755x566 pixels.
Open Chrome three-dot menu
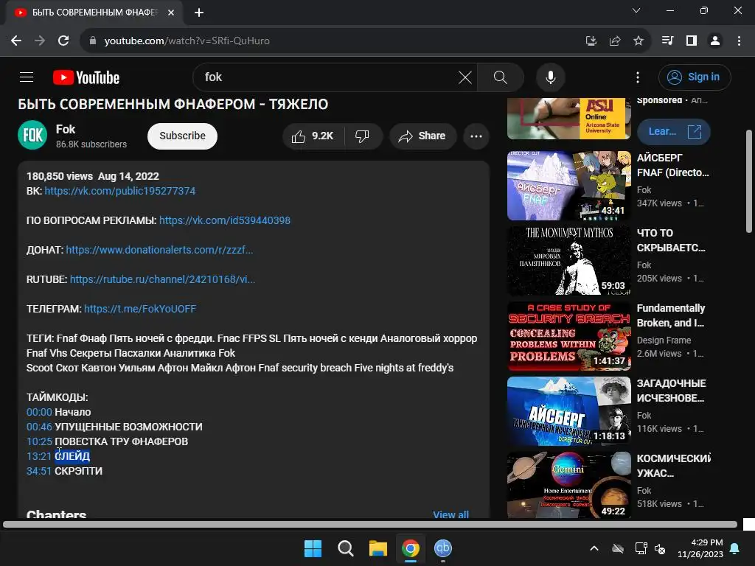click(x=739, y=41)
